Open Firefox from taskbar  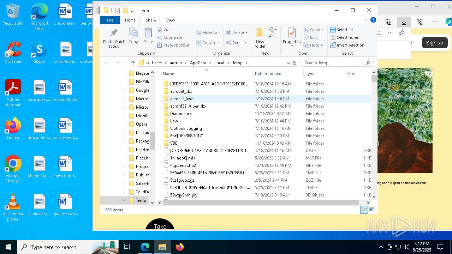pos(180,247)
